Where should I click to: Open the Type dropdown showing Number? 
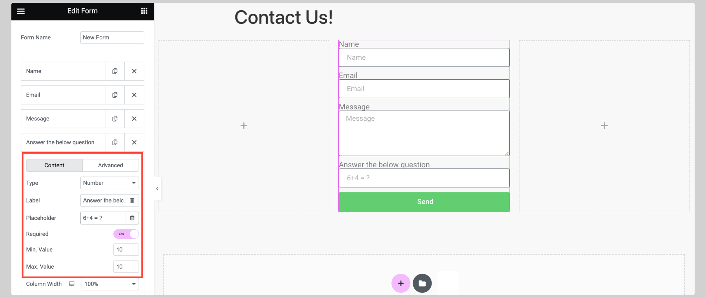(109, 183)
